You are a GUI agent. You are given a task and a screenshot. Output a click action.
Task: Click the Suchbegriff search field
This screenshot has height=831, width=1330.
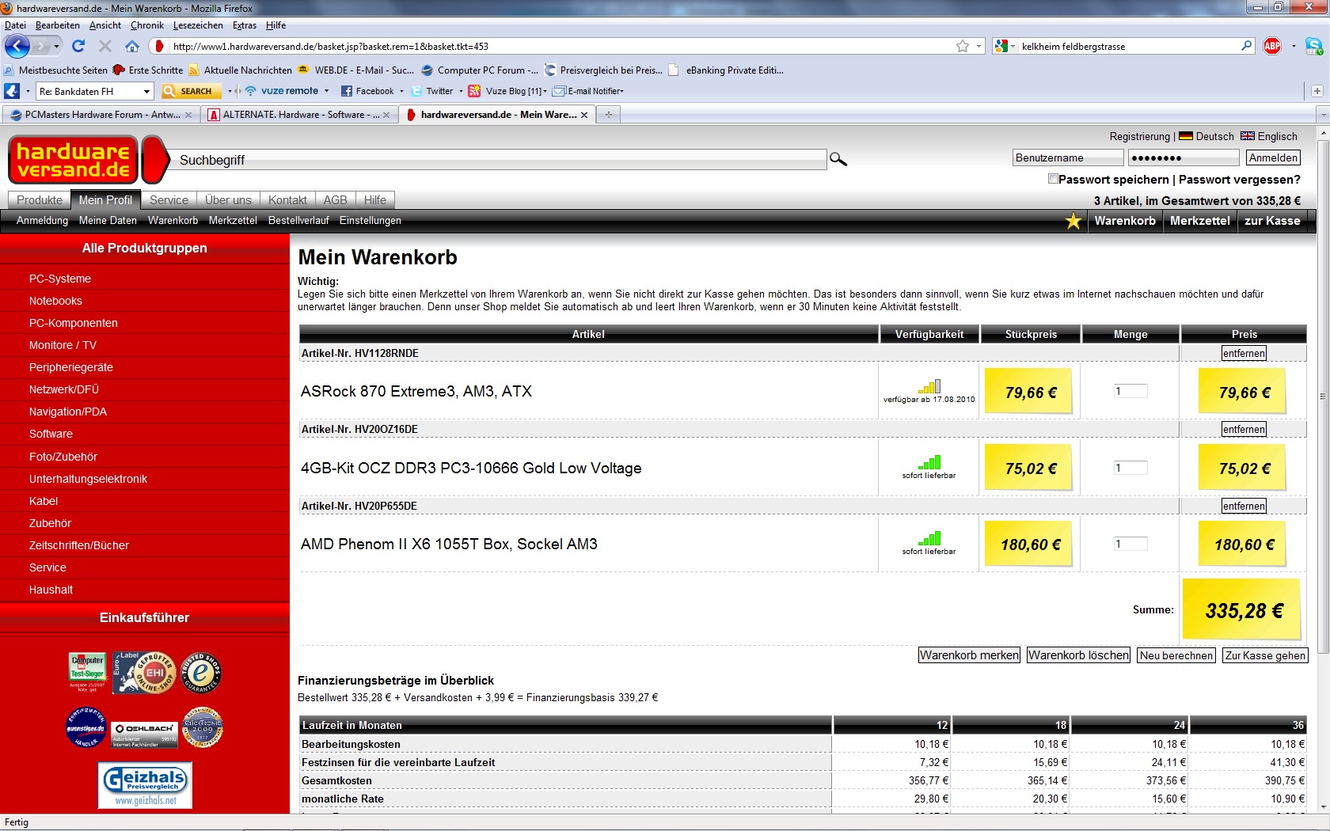click(x=500, y=160)
